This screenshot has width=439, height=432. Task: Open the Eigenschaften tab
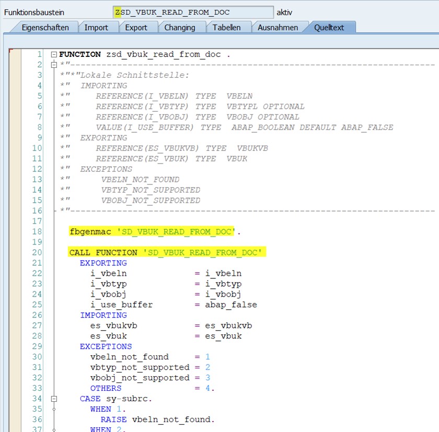pyautogui.click(x=45, y=27)
